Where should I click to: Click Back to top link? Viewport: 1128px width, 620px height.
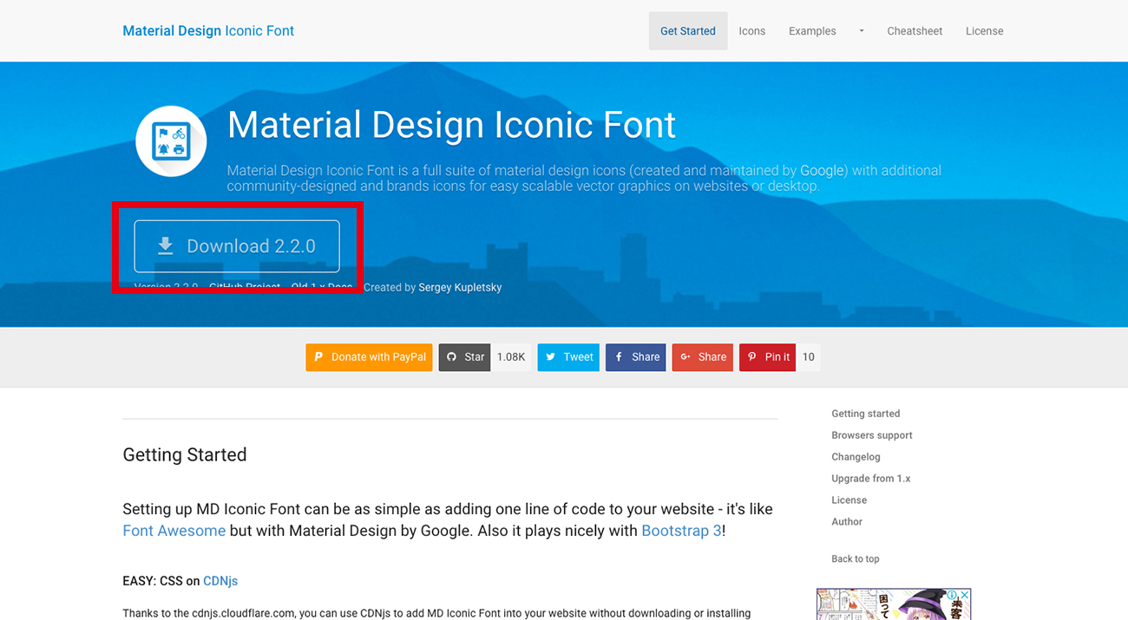pos(856,559)
